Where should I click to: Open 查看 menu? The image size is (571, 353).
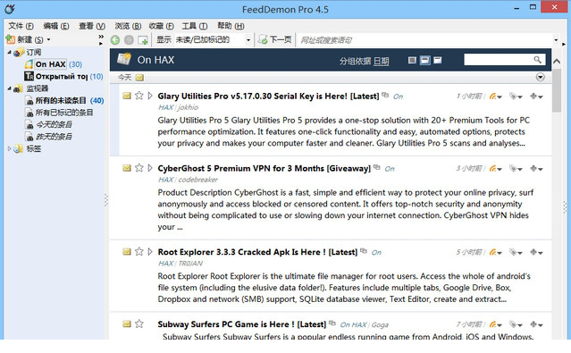point(92,26)
